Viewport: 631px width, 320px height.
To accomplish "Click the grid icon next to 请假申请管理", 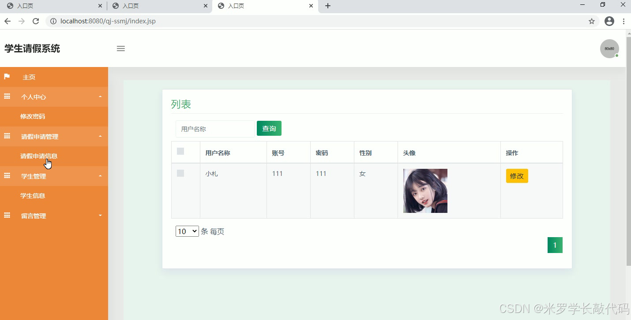I will pos(7,136).
